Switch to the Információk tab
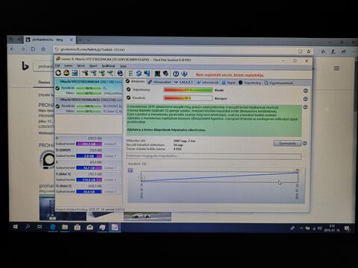The image size is (358, 268). click(x=207, y=82)
